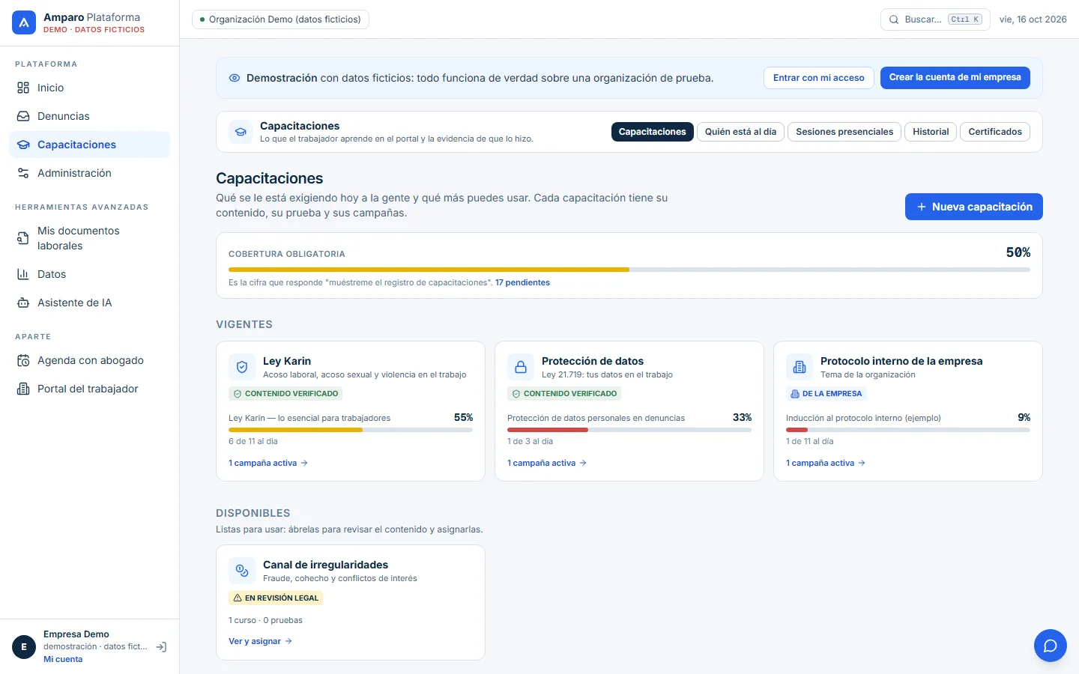
Task: Select the Capacitaciones tab
Action: [653, 132]
